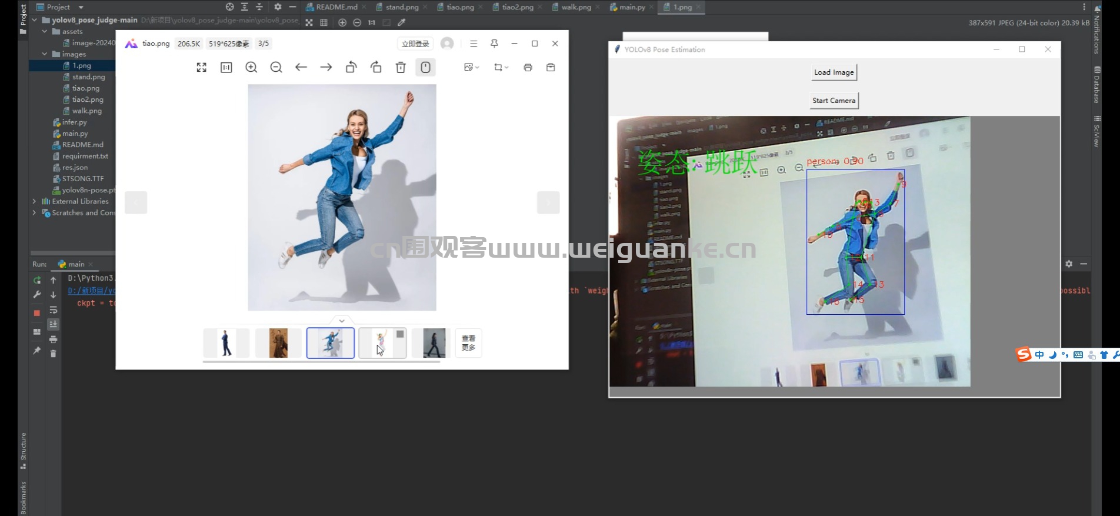The image size is (1120, 516).
Task: Toggle mouse-wheel mode in image viewer toolbar
Action: click(x=425, y=67)
